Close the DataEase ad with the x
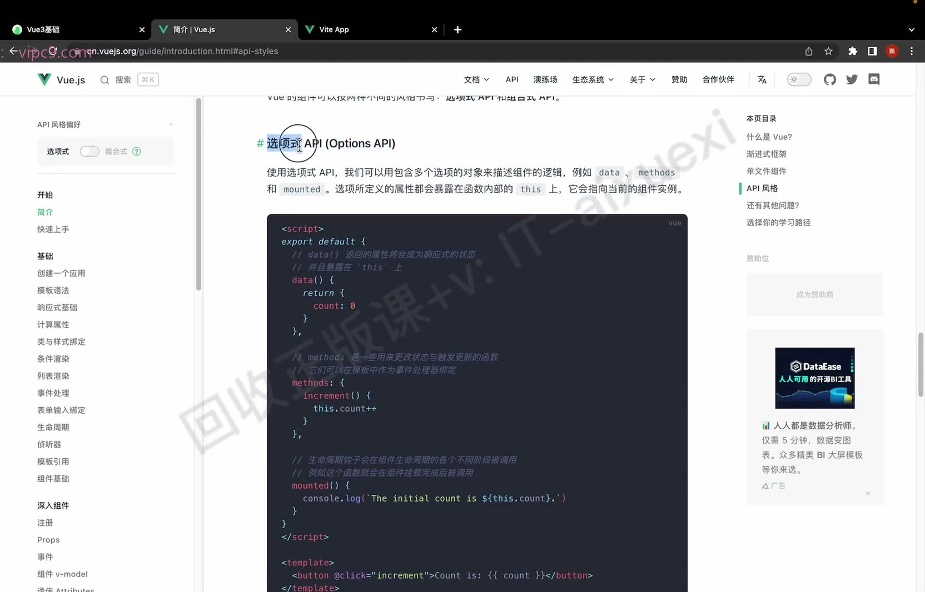The height and width of the screenshot is (592, 925). click(868, 493)
